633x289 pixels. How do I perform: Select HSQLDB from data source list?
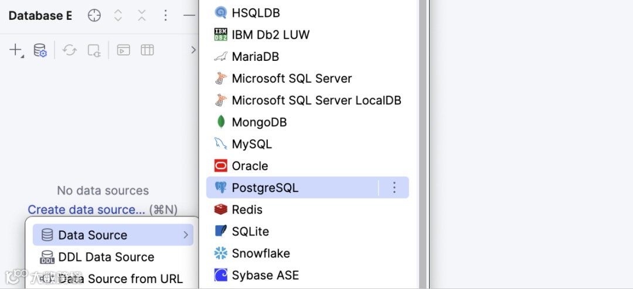click(x=308, y=13)
